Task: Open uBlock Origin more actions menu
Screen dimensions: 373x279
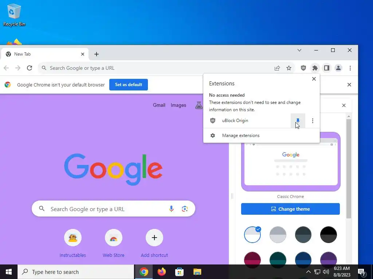Action: click(x=313, y=121)
